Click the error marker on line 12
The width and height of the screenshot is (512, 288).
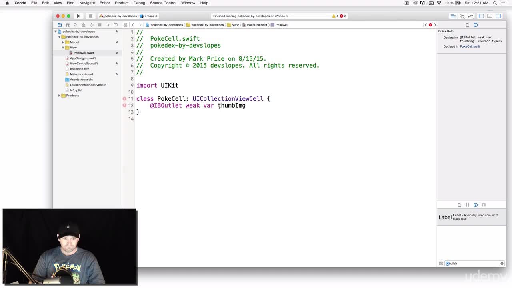pyautogui.click(x=124, y=105)
